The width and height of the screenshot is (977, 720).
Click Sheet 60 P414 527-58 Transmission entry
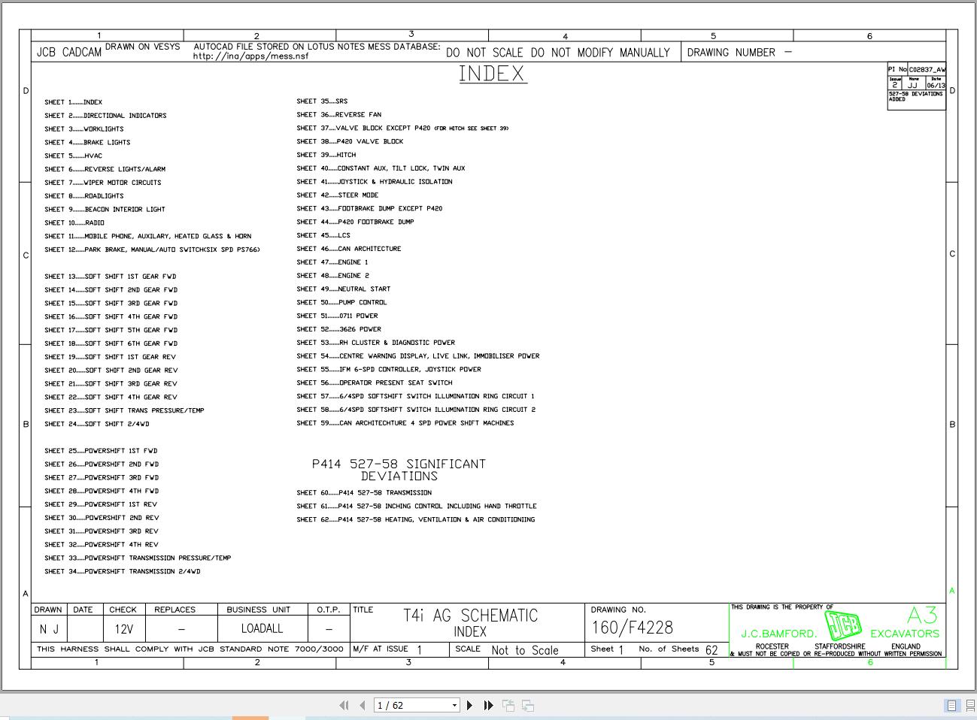tap(364, 493)
